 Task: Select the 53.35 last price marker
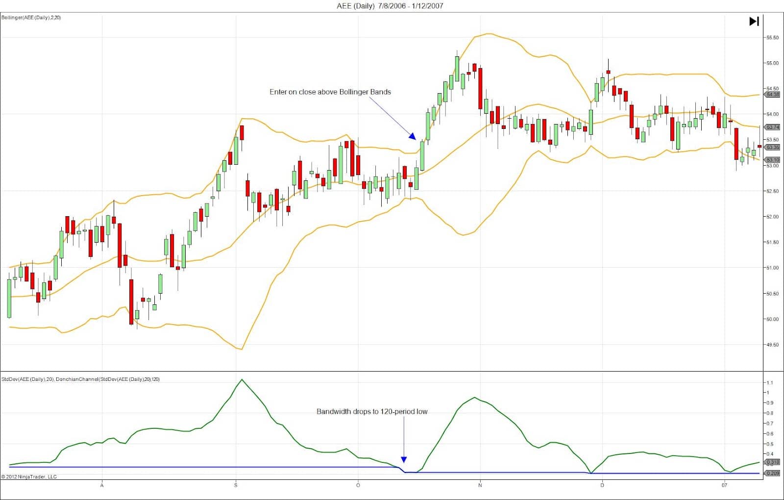click(x=773, y=147)
